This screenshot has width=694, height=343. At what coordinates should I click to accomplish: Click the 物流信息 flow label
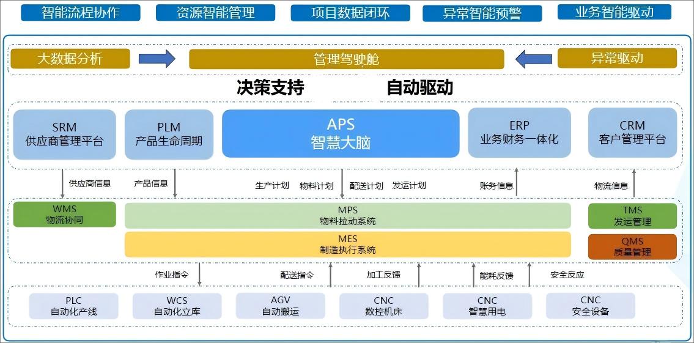(611, 186)
